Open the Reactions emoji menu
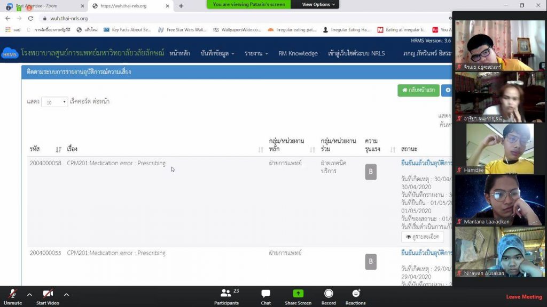 [355, 294]
